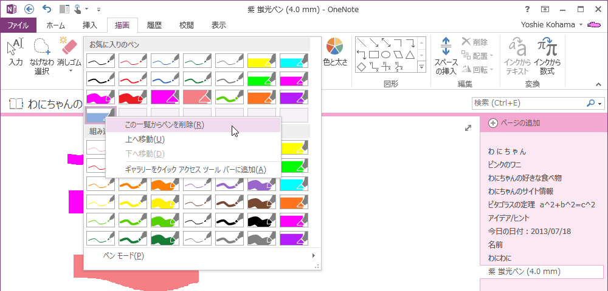Select the highlighted blue highlighter favorite pen
This screenshot has width=608, height=291.
pos(100,115)
